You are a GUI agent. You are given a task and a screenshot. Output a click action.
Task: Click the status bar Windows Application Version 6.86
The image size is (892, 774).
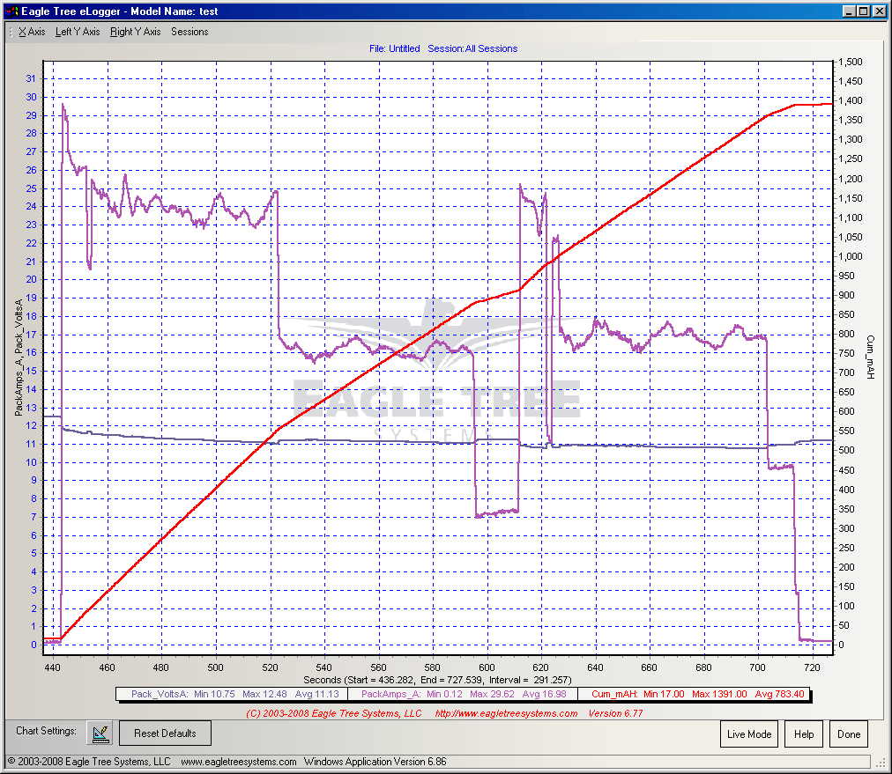[375, 762]
